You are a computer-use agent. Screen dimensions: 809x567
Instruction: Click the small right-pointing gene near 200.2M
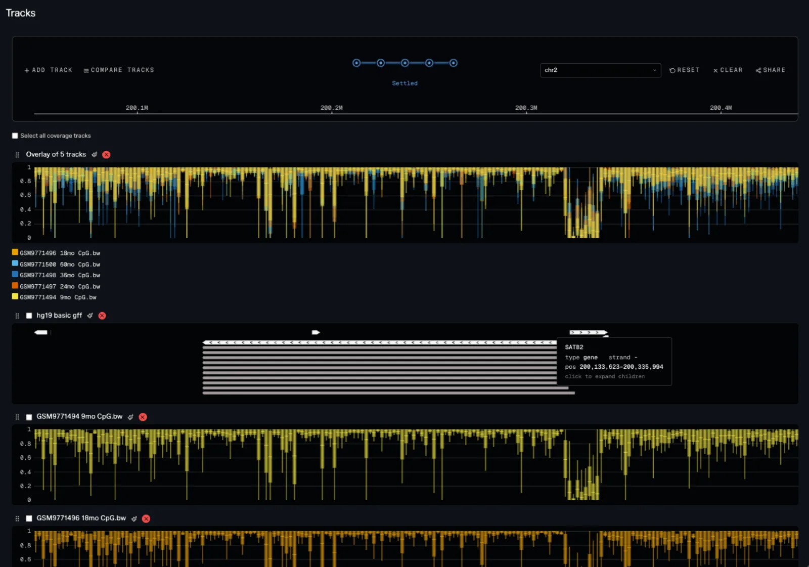316,332
